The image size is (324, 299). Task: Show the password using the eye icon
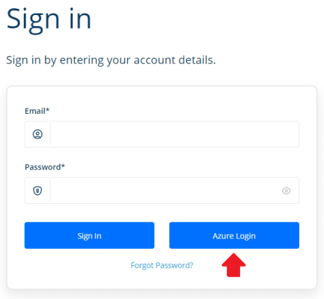pyautogui.click(x=287, y=191)
